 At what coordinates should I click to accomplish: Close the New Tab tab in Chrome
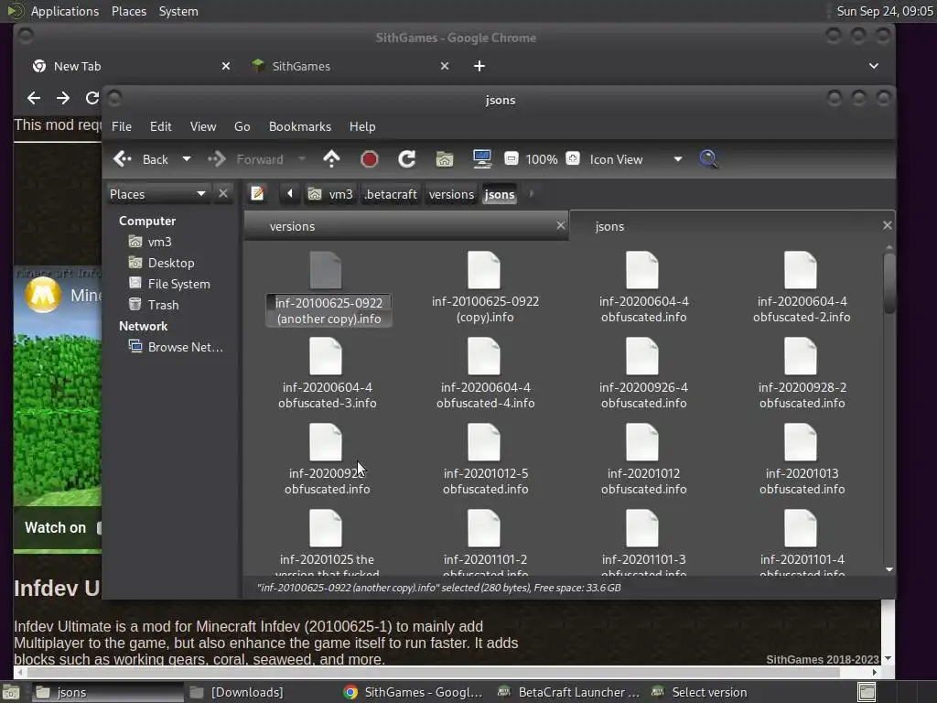click(226, 66)
